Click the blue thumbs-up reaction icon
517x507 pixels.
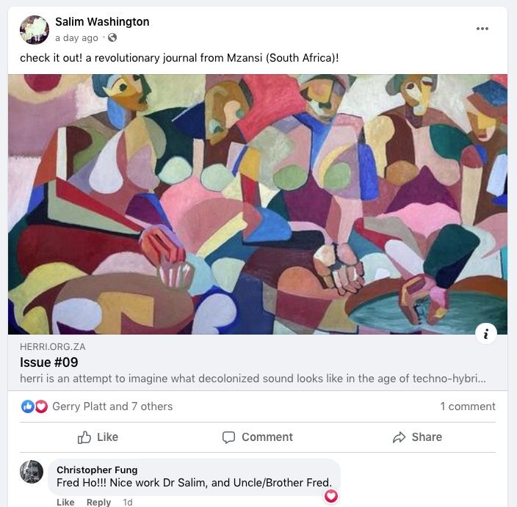tap(28, 406)
